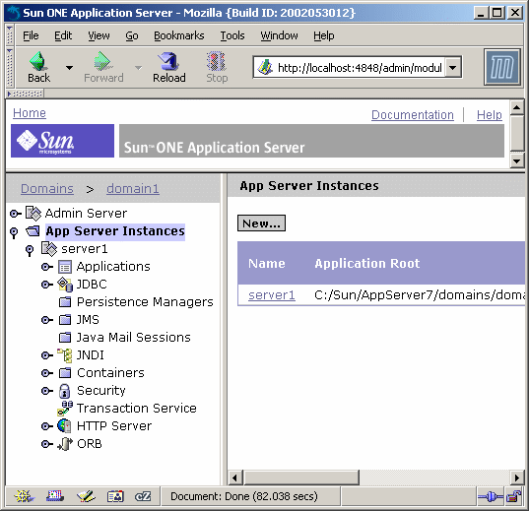Open the server1 link in table

point(272,295)
